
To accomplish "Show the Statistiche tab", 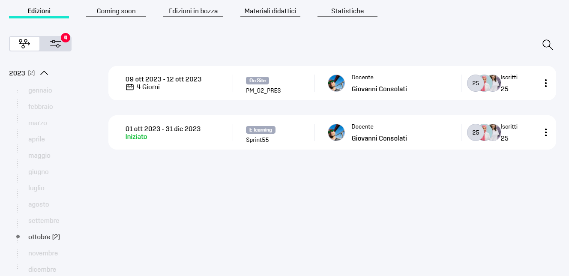I will (347, 11).
